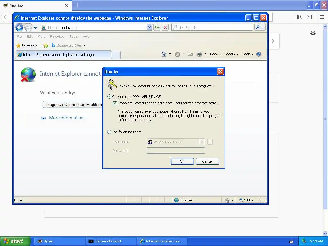Open the File menu
The width and height of the screenshot is (328, 246).
19,37
